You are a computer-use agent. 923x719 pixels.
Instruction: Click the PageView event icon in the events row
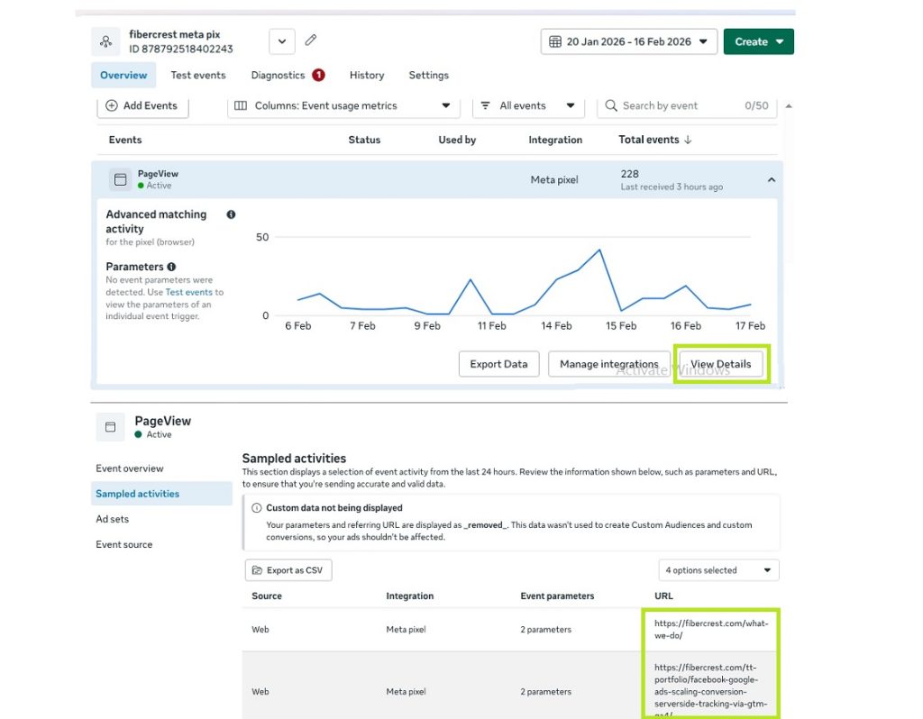pyautogui.click(x=120, y=179)
